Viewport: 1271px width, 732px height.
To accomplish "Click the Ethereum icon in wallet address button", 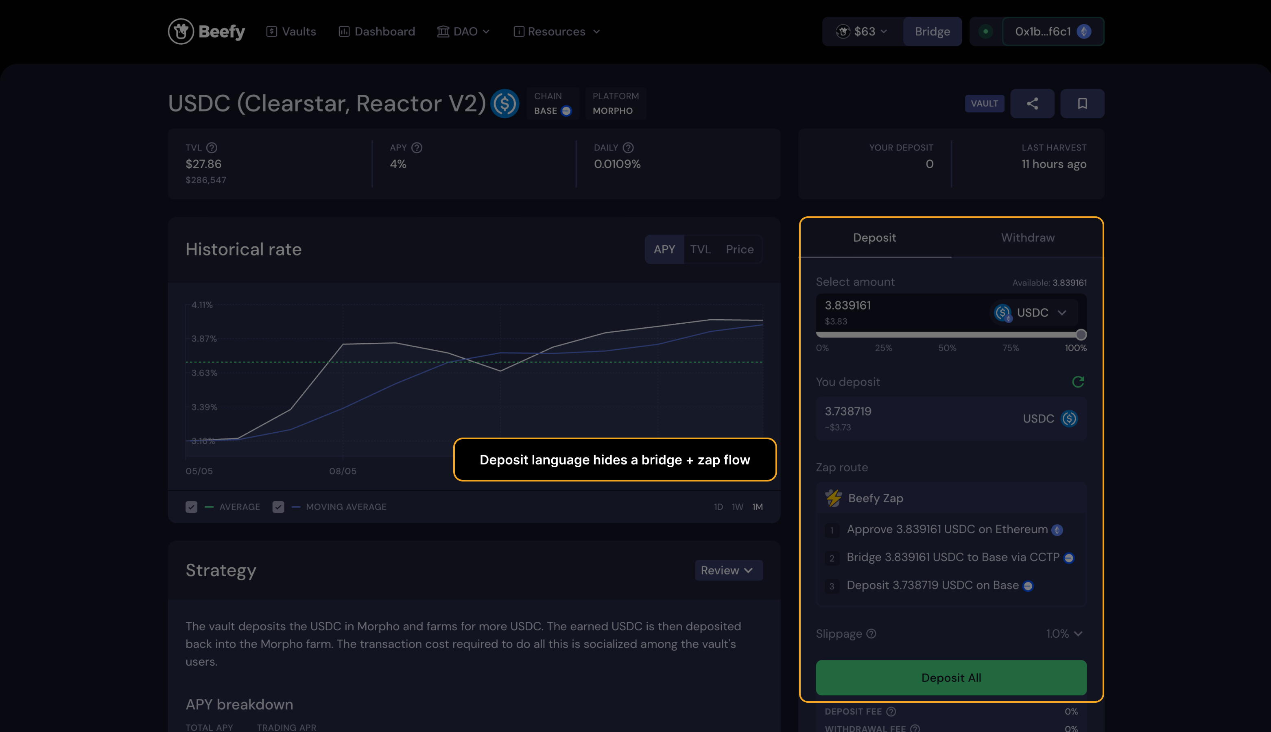I will pyautogui.click(x=1084, y=32).
